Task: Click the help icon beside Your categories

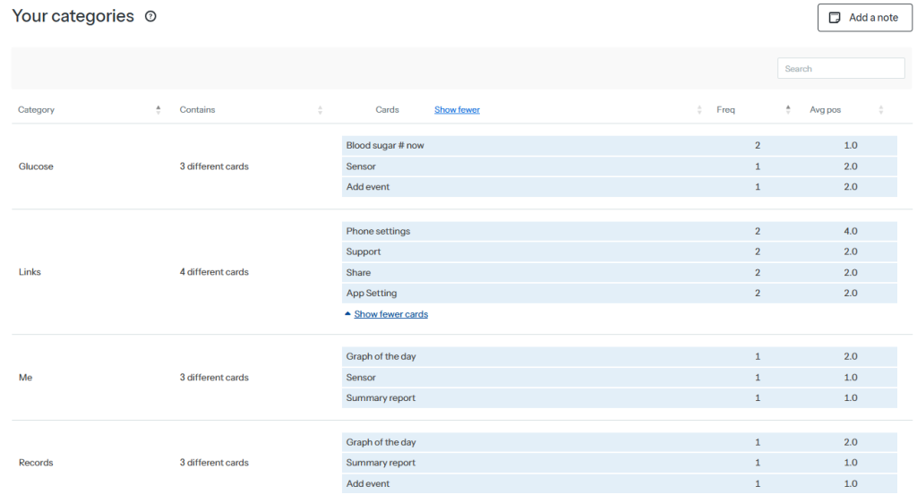Action: 150,16
